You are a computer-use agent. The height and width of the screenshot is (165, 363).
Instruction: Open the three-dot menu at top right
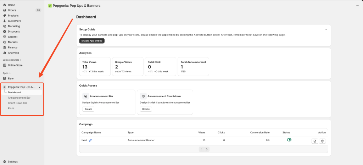(x=357, y=6)
